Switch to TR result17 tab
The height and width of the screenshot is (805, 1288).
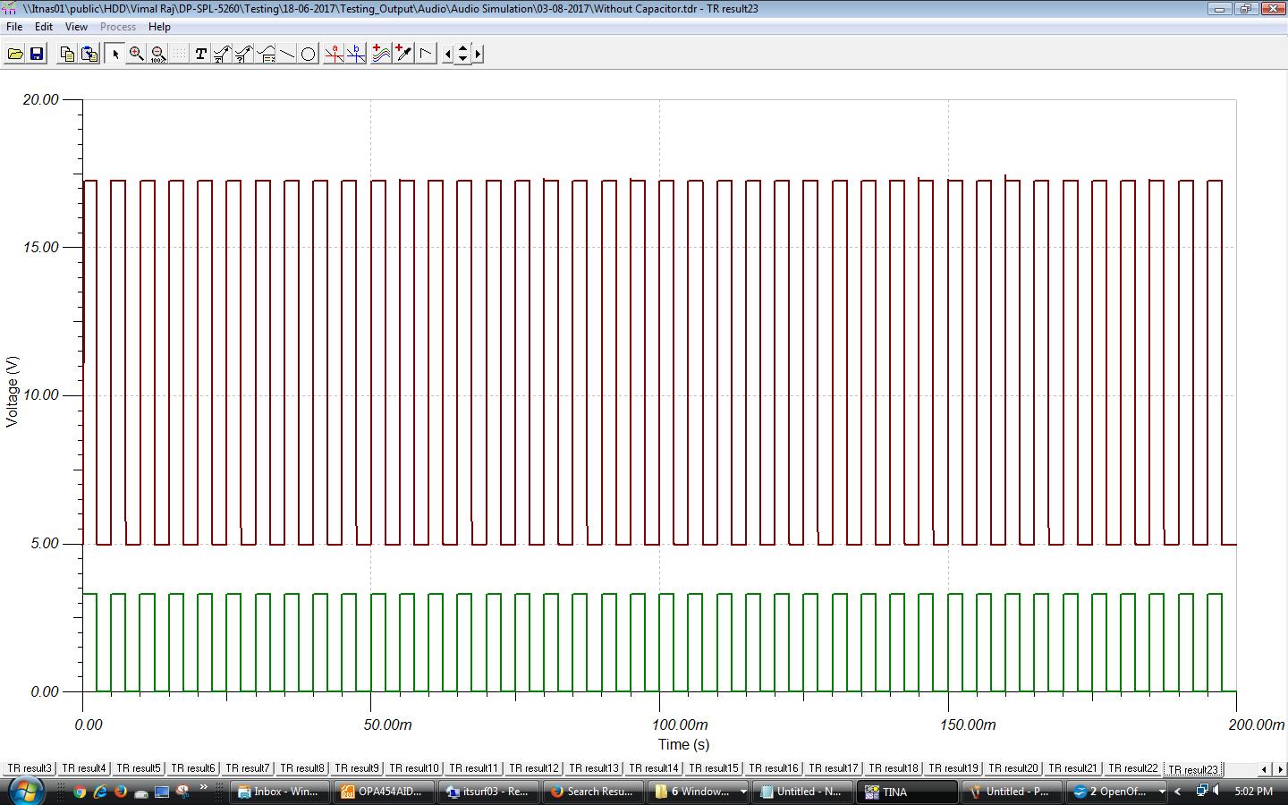pos(834,768)
